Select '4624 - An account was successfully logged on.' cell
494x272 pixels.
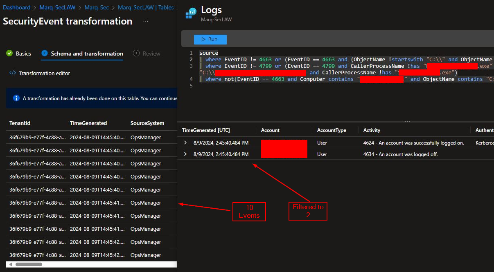point(413,143)
